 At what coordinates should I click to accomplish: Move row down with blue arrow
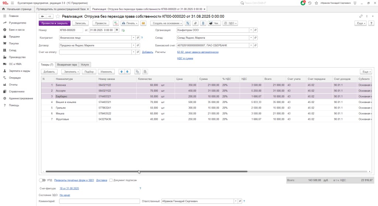(x=127, y=72)
